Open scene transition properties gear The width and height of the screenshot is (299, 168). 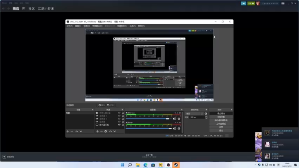[x=206, y=113]
